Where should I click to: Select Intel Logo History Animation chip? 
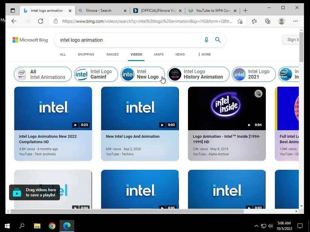tap(198, 74)
